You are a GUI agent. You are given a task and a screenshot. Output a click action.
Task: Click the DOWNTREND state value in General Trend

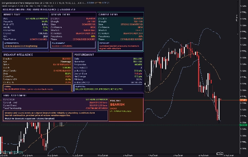click(88, 24)
